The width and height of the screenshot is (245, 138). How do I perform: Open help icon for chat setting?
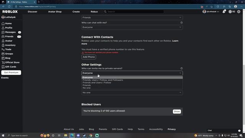click(x=181, y=23)
